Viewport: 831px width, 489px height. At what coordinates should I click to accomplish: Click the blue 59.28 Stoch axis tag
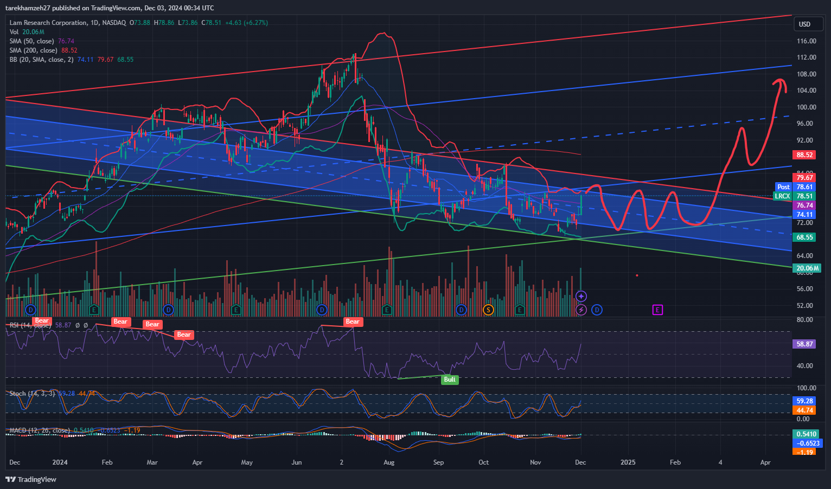[x=804, y=401]
